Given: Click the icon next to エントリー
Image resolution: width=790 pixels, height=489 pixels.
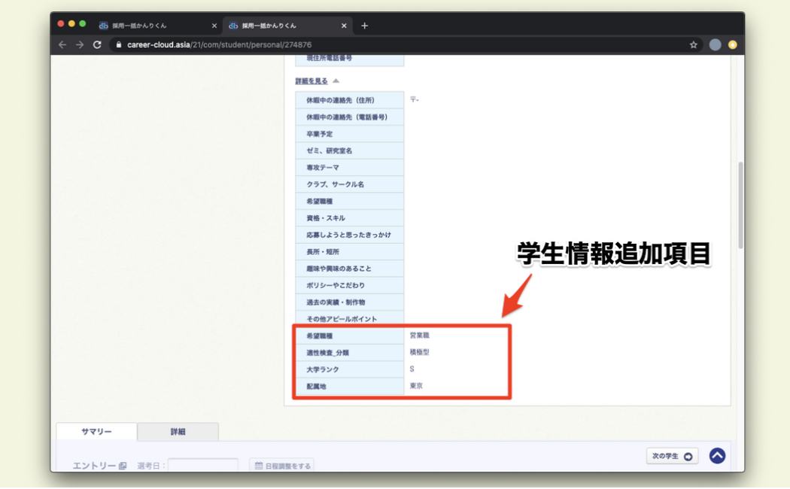Looking at the screenshot, I should (x=123, y=466).
